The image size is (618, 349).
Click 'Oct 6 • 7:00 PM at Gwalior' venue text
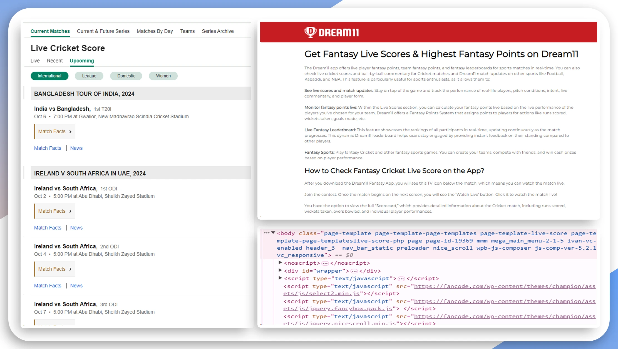(x=111, y=117)
